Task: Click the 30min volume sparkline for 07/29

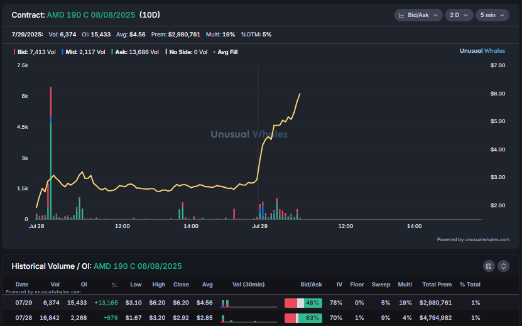Action: [249, 303]
